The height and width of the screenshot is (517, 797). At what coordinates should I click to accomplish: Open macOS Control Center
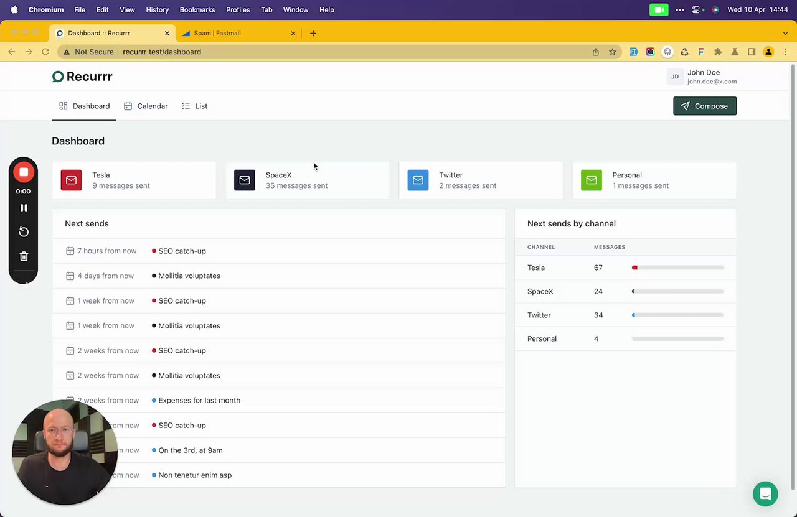(x=696, y=10)
